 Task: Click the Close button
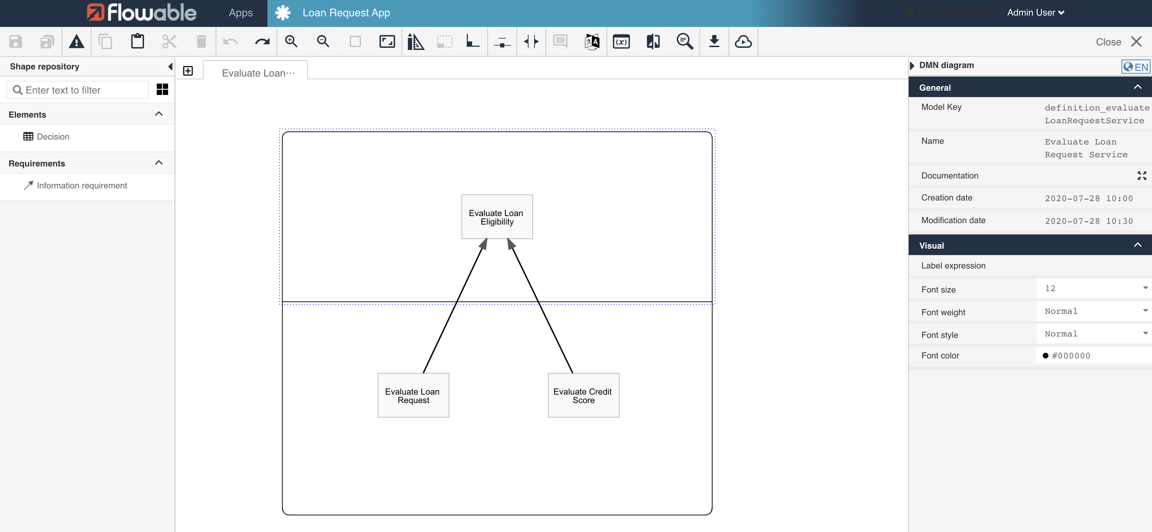(x=1108, y=41)
